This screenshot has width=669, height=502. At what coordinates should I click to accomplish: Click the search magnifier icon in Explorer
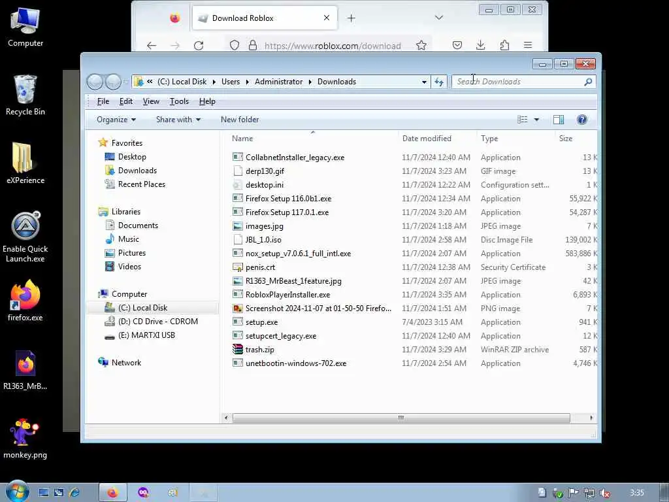pos(588,82)
